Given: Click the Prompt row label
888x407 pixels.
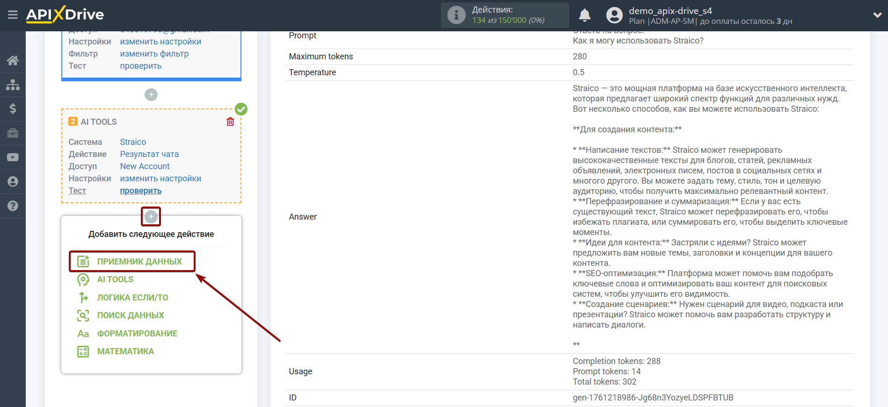Looking at the screenshot, I should pyautogui.click(x=303, y=36).
